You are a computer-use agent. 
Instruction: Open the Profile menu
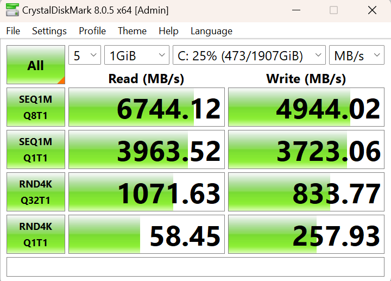click(x=92, y=31)
